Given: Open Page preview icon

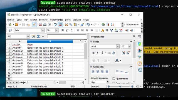Looking at the screenshot, I should [50, 24].
